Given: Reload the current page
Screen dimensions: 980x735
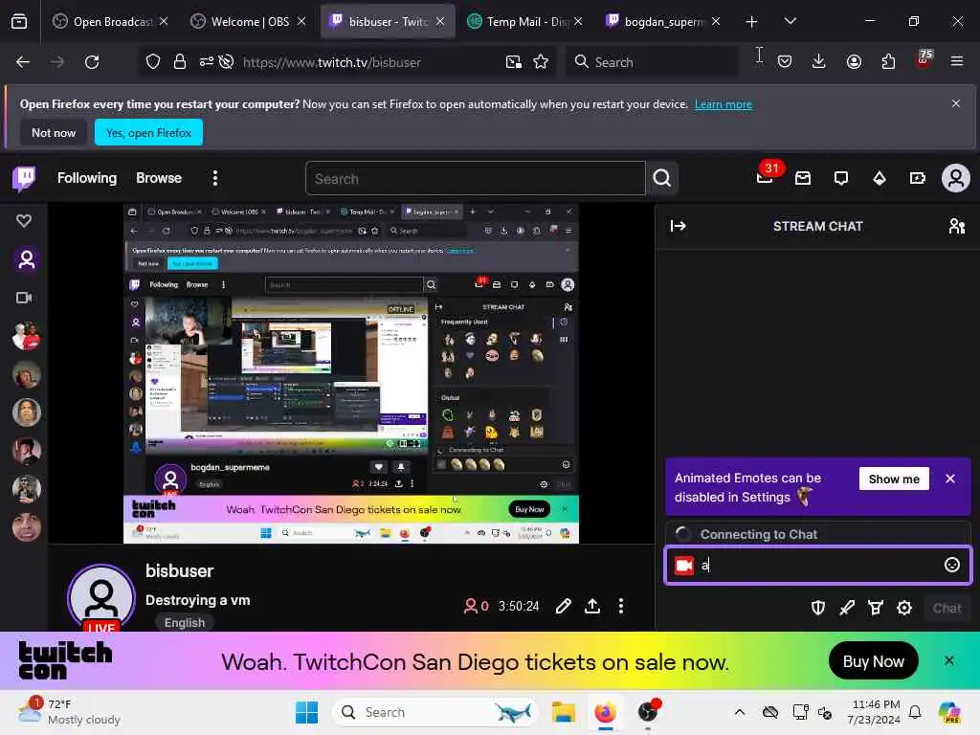Looking at the screenshot, I should click(x=92, y=62).
